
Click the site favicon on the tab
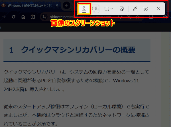(4, 5)
